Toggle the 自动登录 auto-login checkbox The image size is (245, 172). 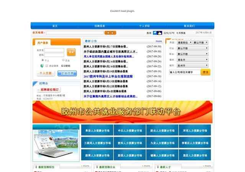pos(47,66)
